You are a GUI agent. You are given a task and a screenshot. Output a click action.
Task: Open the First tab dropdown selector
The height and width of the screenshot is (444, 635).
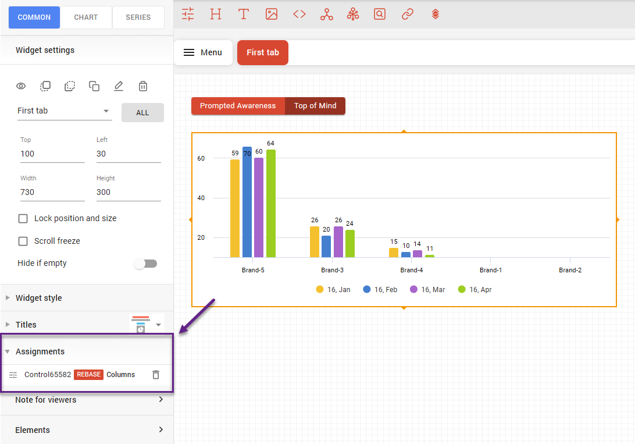[x=64, y=111]
